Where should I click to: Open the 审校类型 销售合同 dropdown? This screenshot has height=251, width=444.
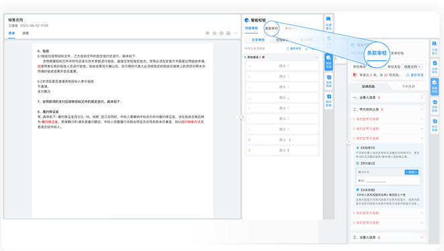click(x=412, y=67)
